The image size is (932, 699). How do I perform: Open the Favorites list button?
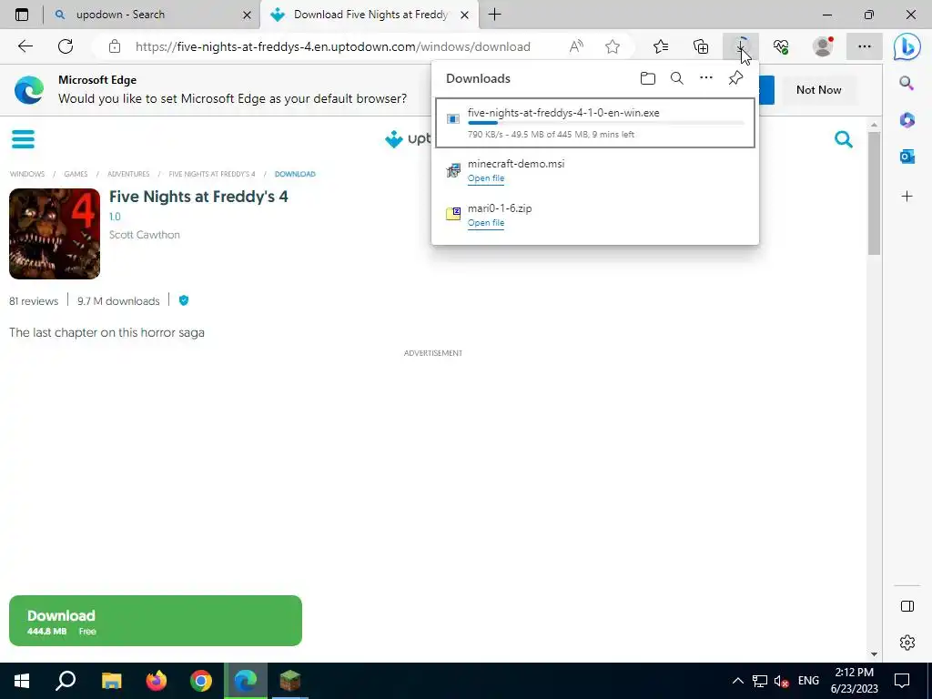pyautogui.click(x=661, y=46)
